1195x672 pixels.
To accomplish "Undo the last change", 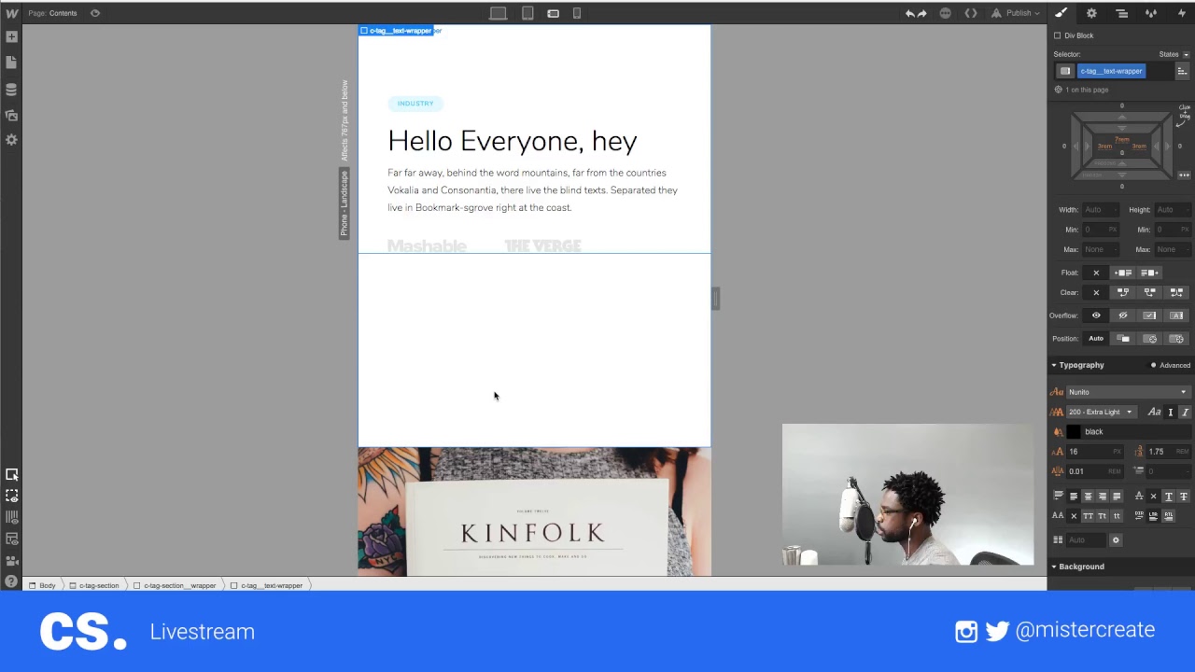I will [909, 13].
